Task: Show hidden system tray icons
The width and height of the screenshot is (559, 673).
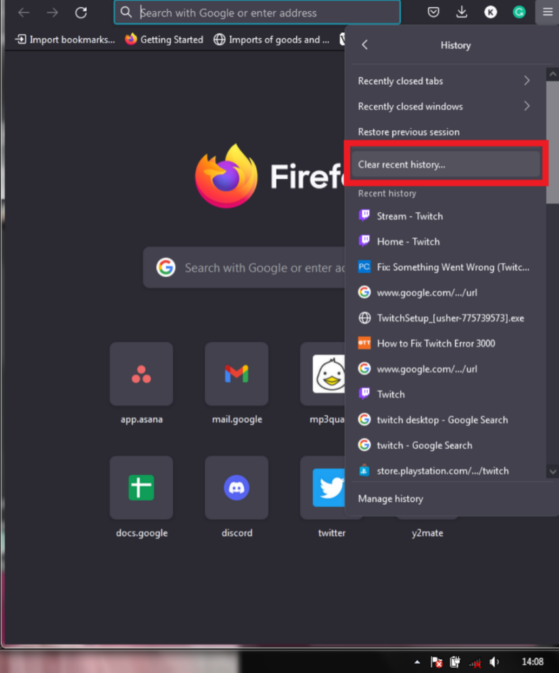Action: click(417, 662)
